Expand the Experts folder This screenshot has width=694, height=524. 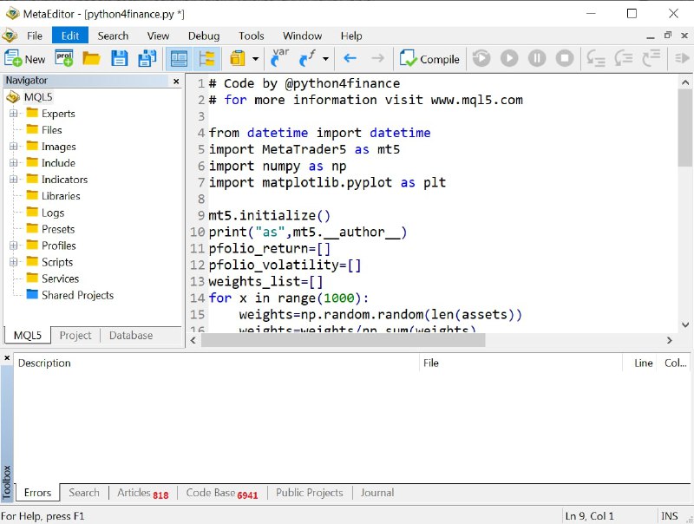[x=14, y=114]
